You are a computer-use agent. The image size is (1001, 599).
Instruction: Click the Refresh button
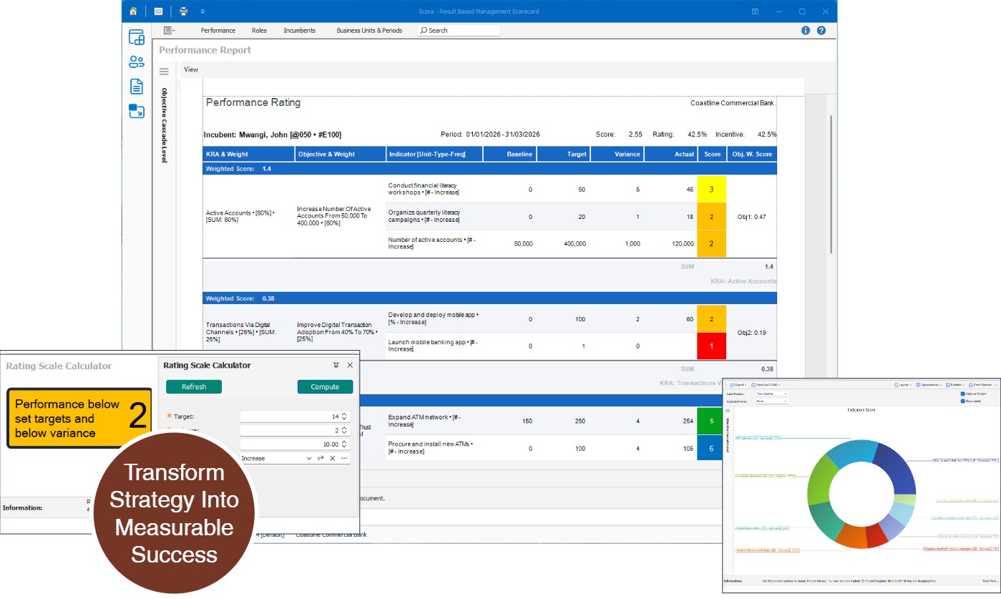[194, 386]
